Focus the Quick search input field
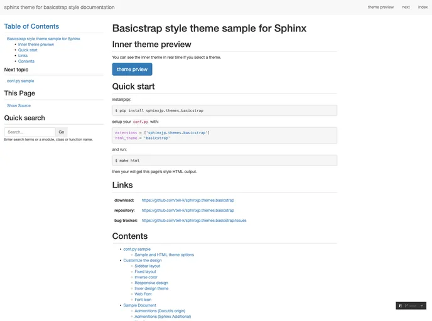The image size is (432, 321). 30,132
